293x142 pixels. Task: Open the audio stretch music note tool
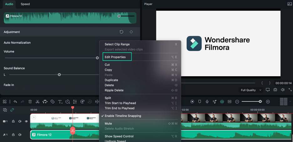click(x=45, y=101)
